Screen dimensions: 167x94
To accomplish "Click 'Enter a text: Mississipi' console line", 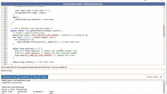I will (14, 89).
